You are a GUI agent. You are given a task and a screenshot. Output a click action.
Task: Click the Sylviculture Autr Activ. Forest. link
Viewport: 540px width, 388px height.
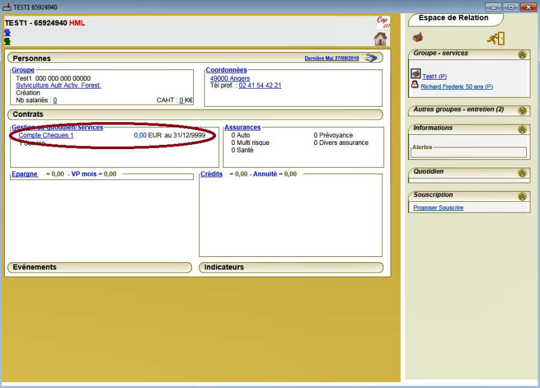point(58,86)
